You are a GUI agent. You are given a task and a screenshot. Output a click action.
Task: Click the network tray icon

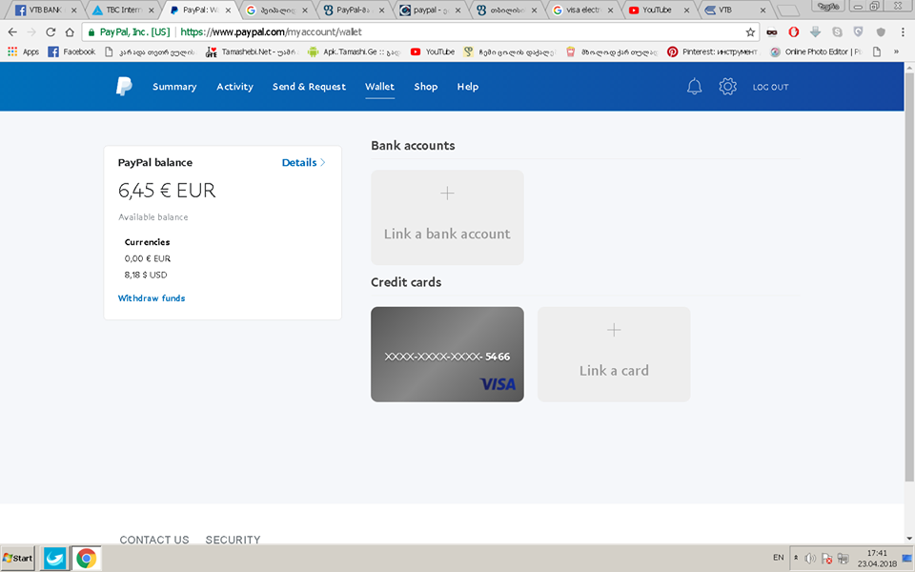[x=843, y=558]
